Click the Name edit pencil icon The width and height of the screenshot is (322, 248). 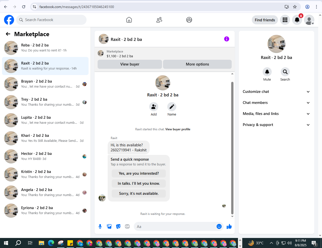point(172,107)
